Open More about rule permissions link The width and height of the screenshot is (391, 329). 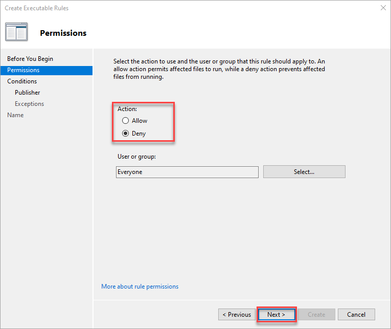tap(140, 287)
